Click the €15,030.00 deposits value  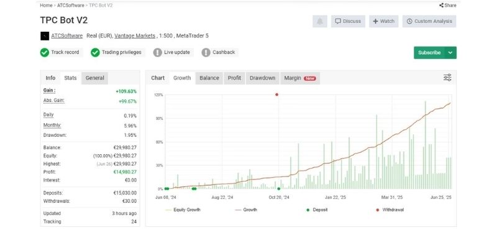click(x=125, y=193)
